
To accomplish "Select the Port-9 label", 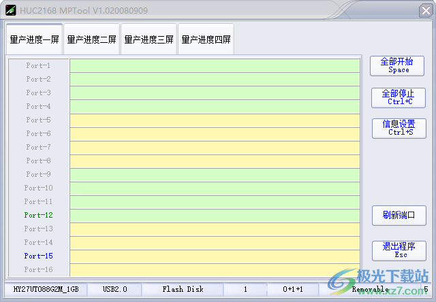I will (x=38, y=174).
